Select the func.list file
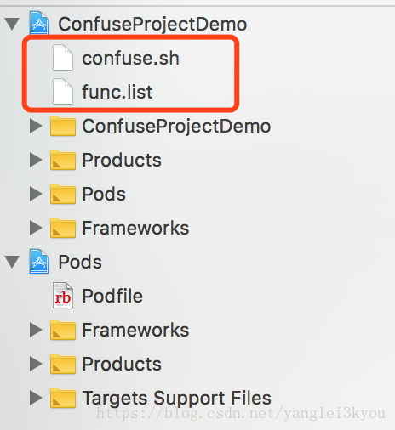Screen dimensions: 395x430 point(117,92)
